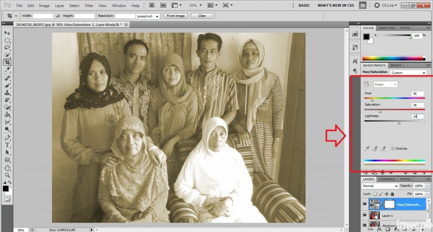
Task: Open the Fill slider arrow
Action: point(427,194)
